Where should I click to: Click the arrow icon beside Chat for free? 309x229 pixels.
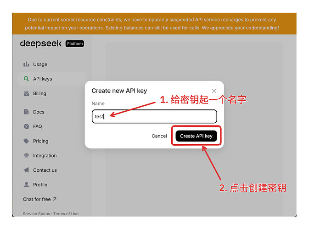pyautogui.click(x=55, y=199)
